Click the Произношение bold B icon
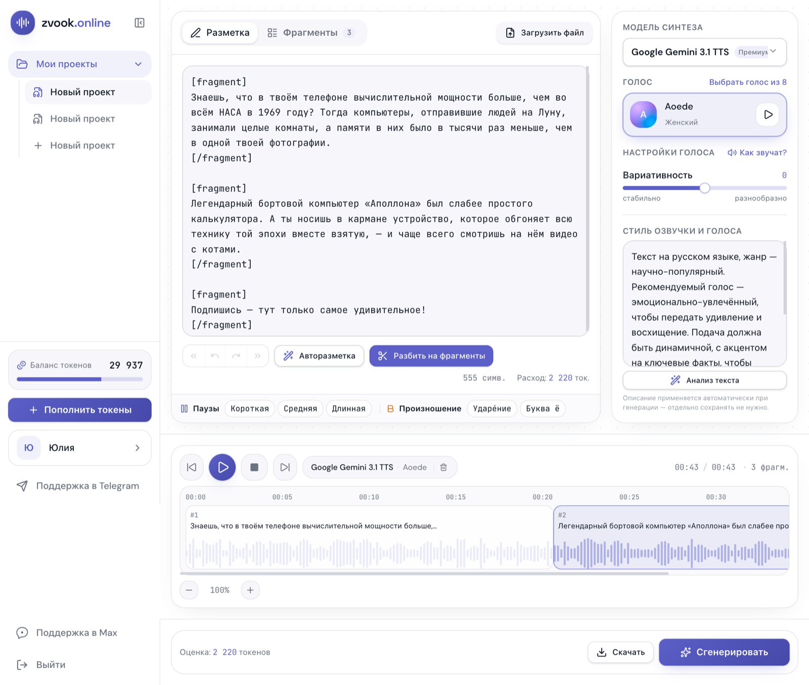The height and width of the screenshot is (685, 809). coord(390,409)
